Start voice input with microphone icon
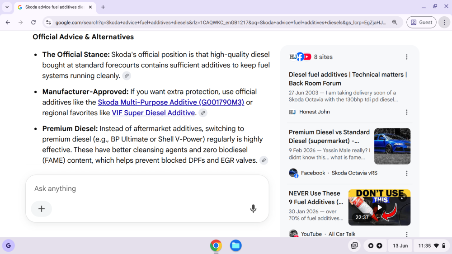Screen dimensions: 452x254 (253, 209)
